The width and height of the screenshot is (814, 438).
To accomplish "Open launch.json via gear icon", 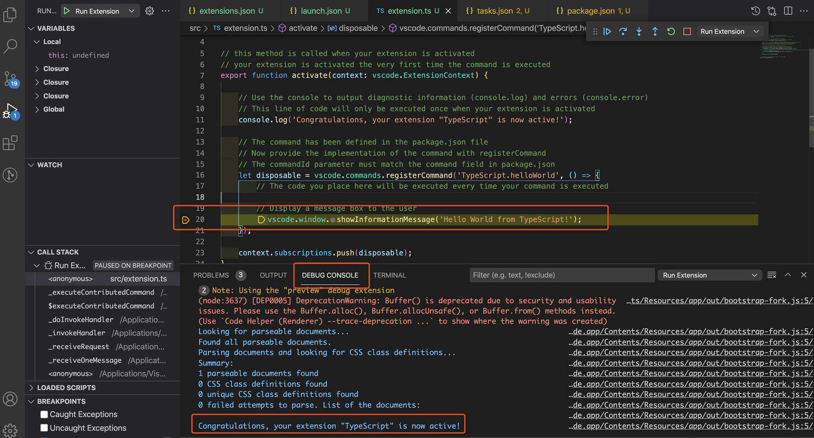I will (149, 11).
